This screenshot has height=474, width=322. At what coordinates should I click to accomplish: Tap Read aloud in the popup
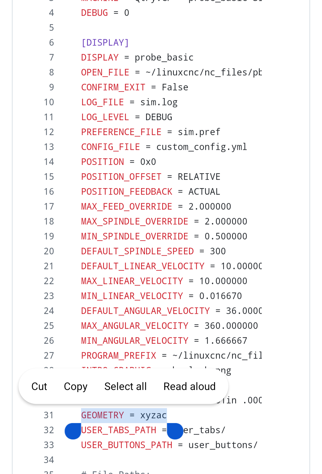189,386
